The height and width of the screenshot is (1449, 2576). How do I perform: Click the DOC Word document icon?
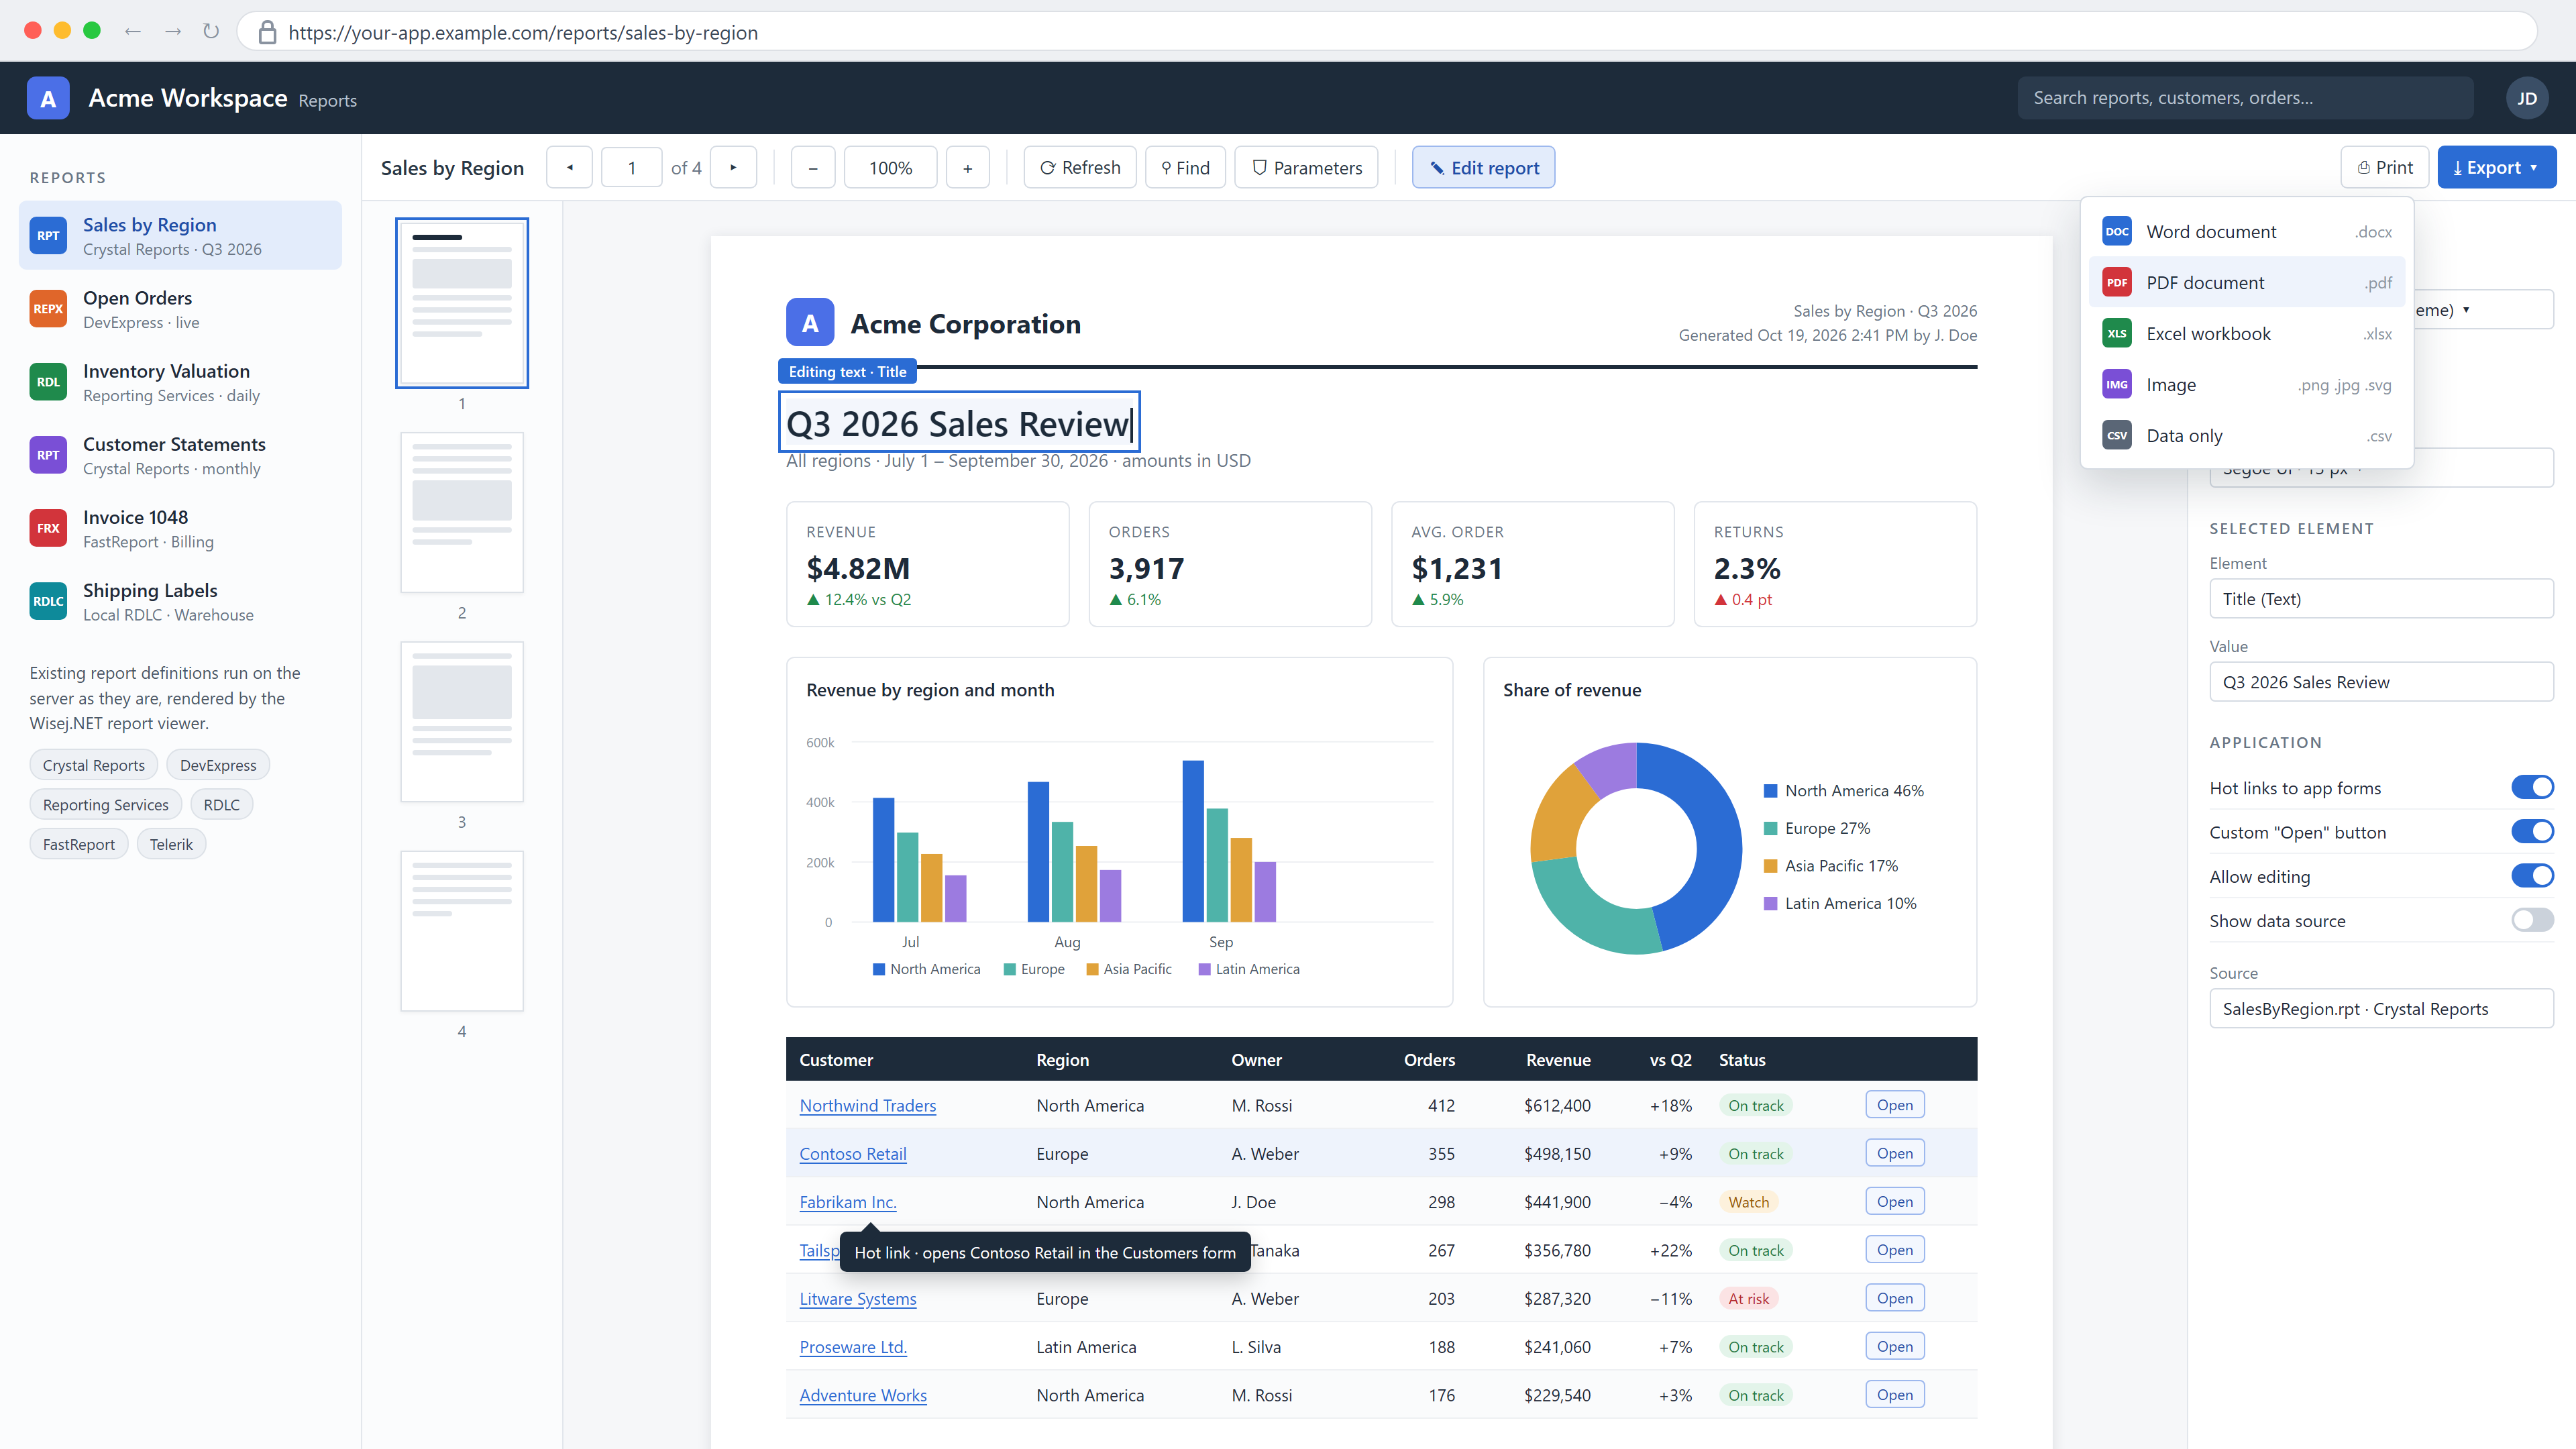tap(2116, 231)
